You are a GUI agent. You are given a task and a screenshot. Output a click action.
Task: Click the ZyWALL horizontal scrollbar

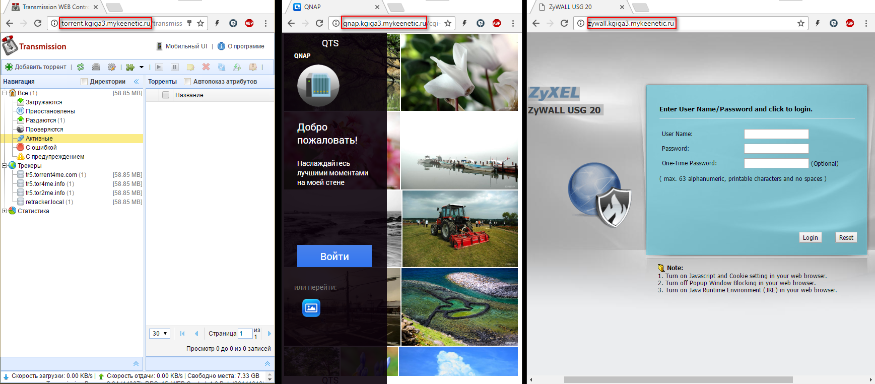pyautogui.click(x=678, y=380)
